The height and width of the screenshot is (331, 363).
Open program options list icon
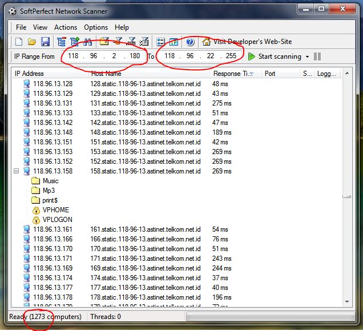(x=160, y=42)
